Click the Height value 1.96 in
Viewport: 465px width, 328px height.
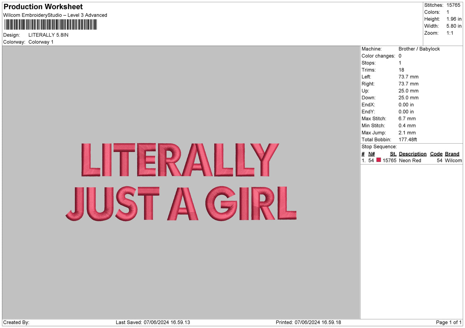point(454,19)
